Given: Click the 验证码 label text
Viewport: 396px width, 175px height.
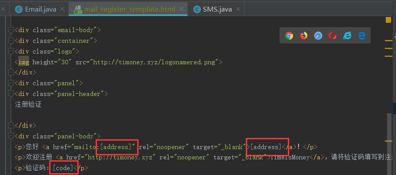Looking at the screenshot, I should (x=35, y=168).
